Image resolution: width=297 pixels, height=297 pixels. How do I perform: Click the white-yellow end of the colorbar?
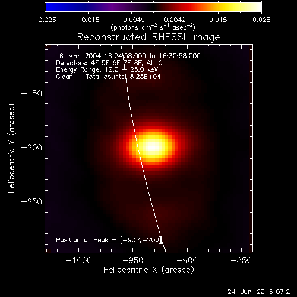255,7
